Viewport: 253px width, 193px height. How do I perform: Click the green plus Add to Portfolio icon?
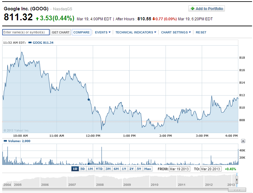tap(192, 8)
